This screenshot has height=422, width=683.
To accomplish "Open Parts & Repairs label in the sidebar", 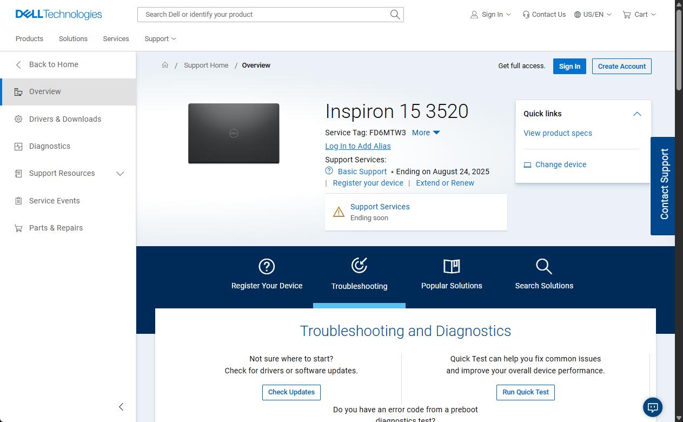I will tap(56, 228).
